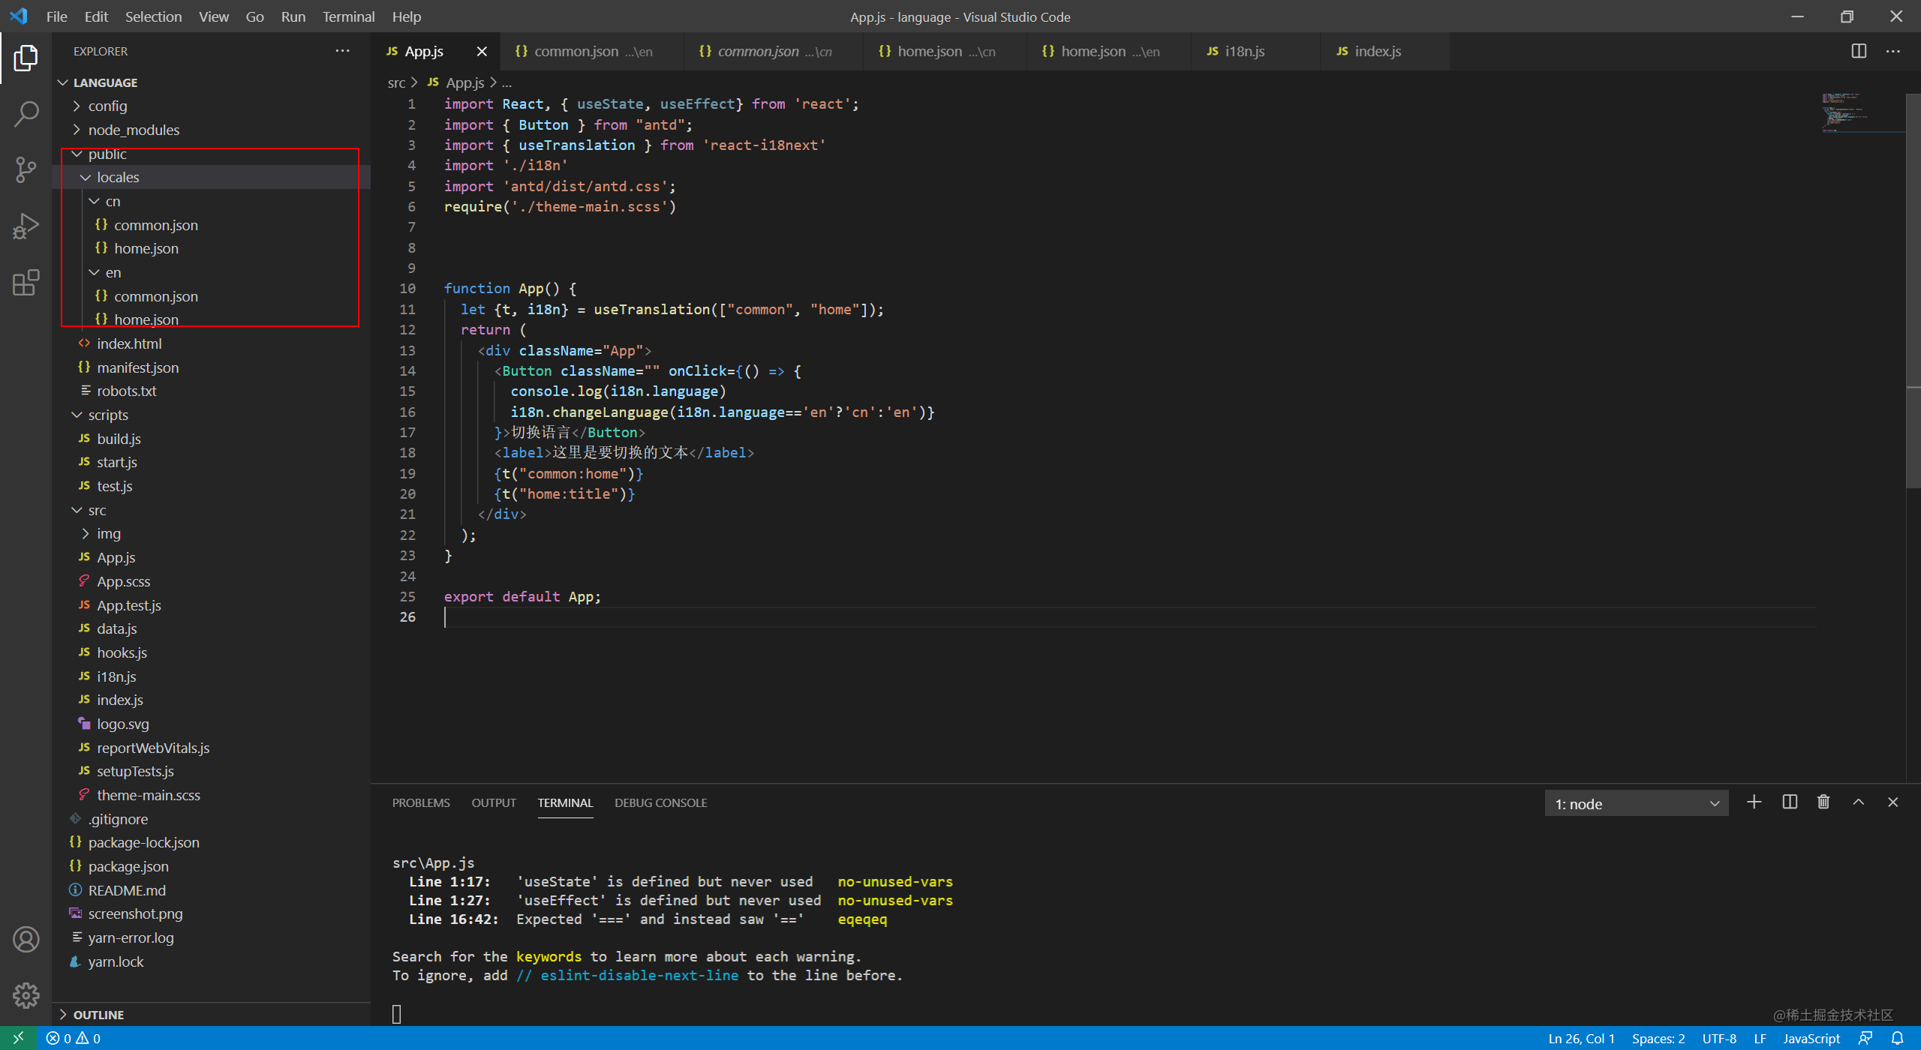This screenshot has height=1050, width=1921.
Task: Add a new terminal with the plus icon
Action: [1754, 802]
